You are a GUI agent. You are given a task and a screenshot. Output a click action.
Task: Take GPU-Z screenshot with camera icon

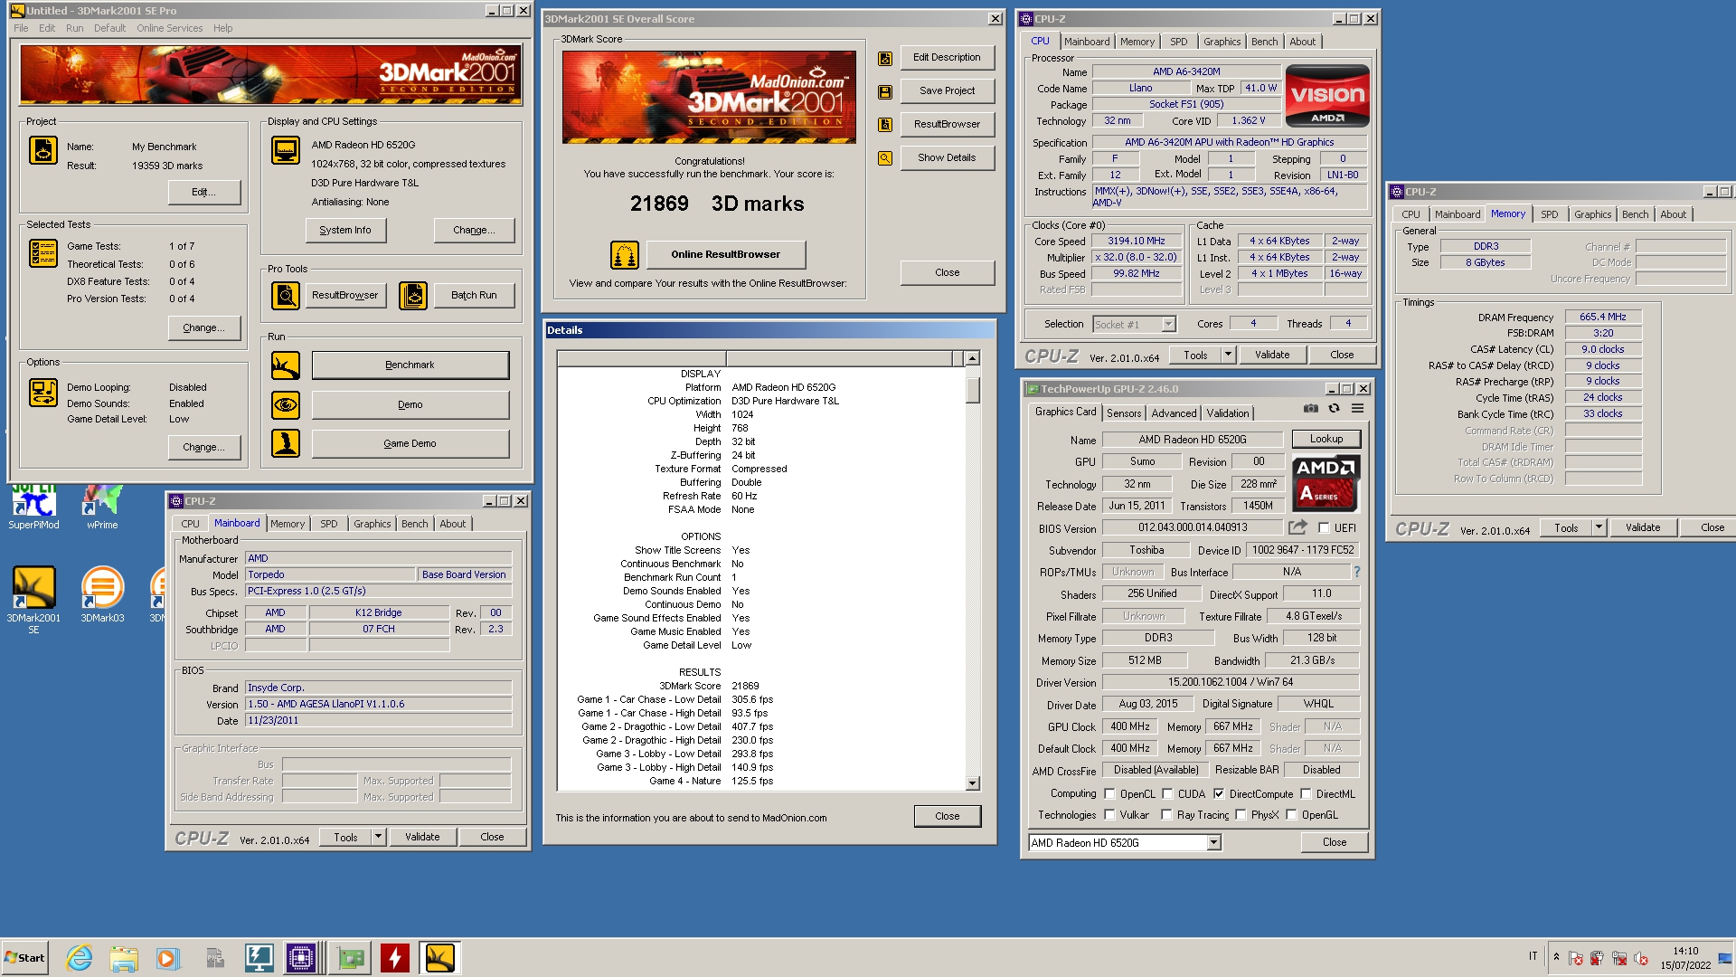pyautogui.click(x=1310, y=409)
